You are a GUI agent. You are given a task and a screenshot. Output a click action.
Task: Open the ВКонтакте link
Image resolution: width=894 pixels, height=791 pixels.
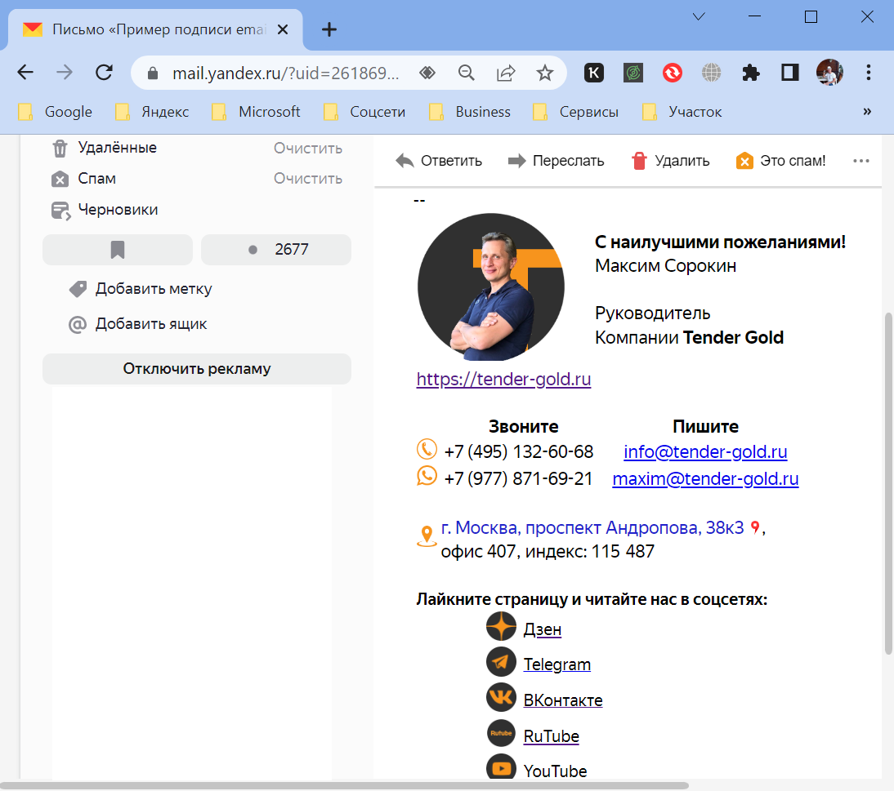tap(563, 700)
